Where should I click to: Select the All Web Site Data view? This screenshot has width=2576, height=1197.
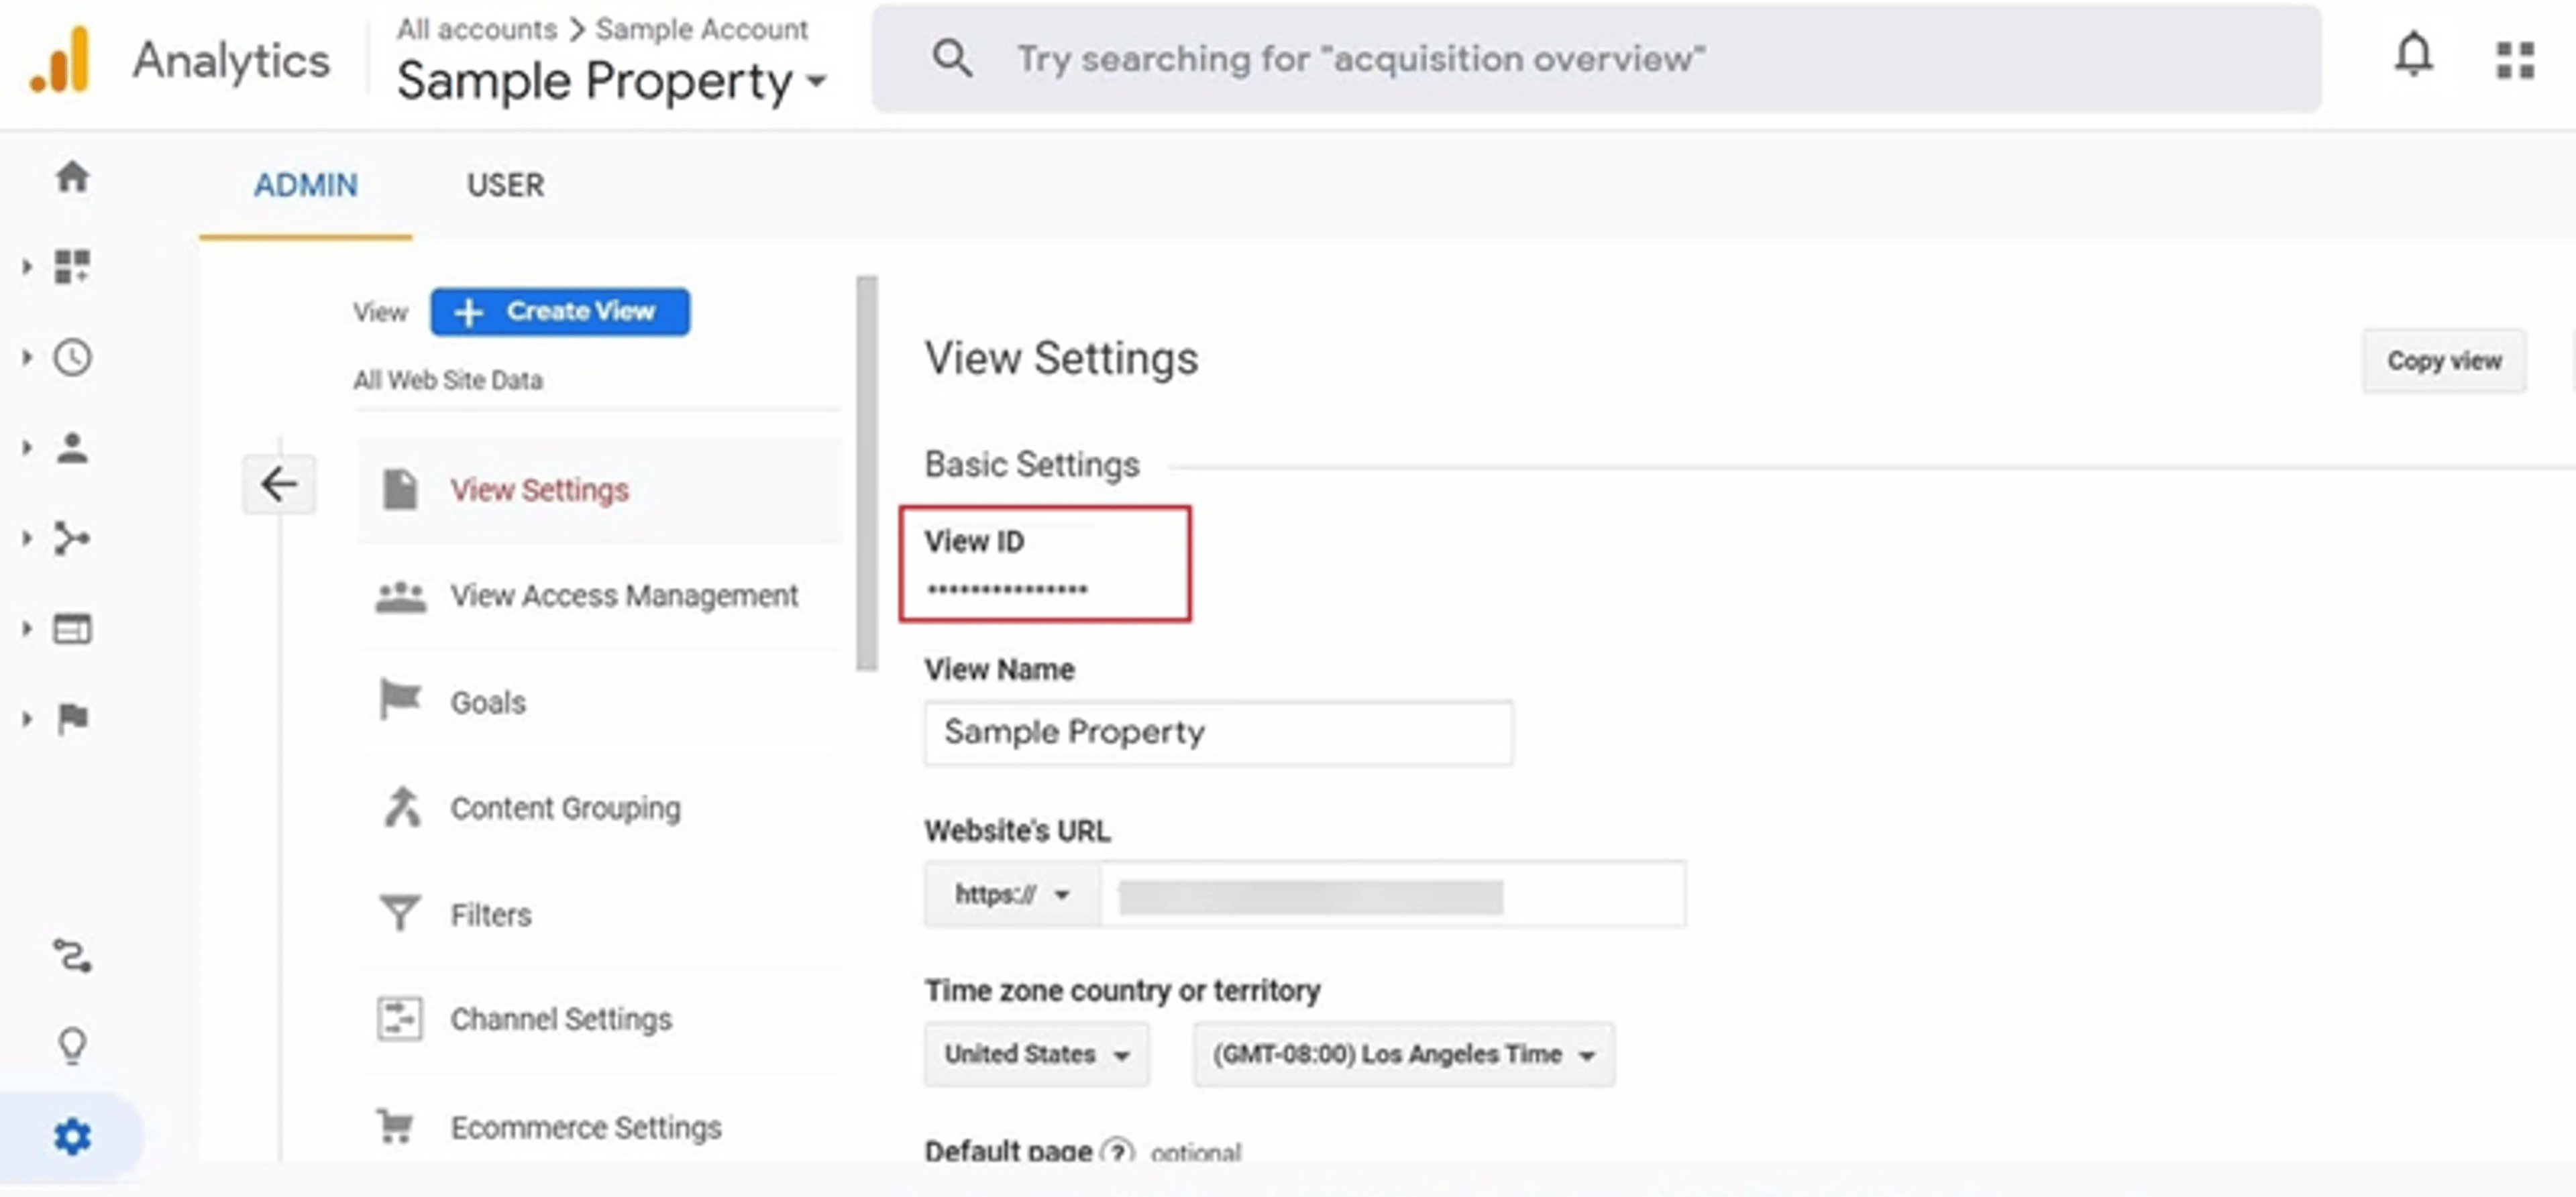(x=448, y=380)
